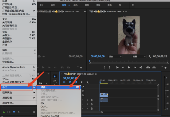Toggle project panel read-only lock icon
170x117 pixels.
pyautogui.click(x=4, y=112)
